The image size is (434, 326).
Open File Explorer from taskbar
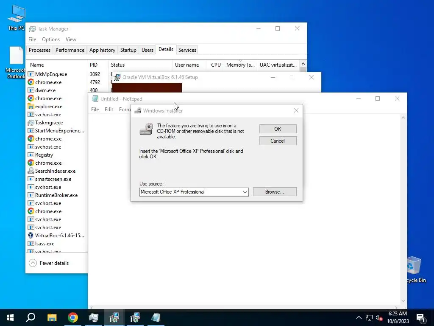[x=52, y=318]
